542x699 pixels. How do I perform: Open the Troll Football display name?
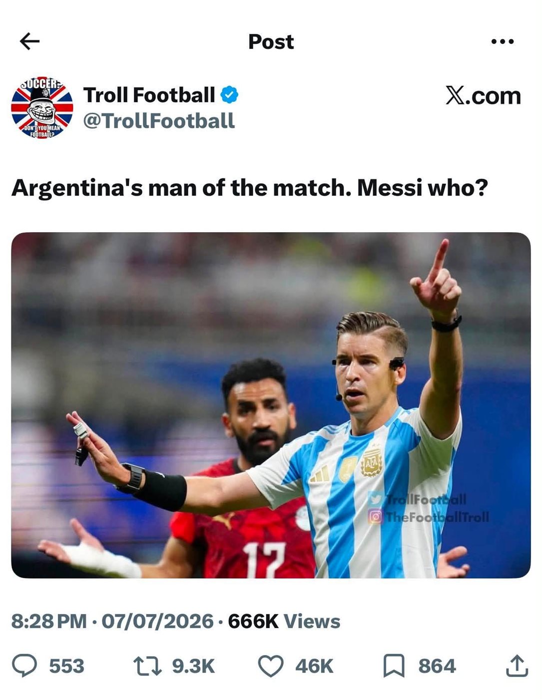(x=149, y=95)
